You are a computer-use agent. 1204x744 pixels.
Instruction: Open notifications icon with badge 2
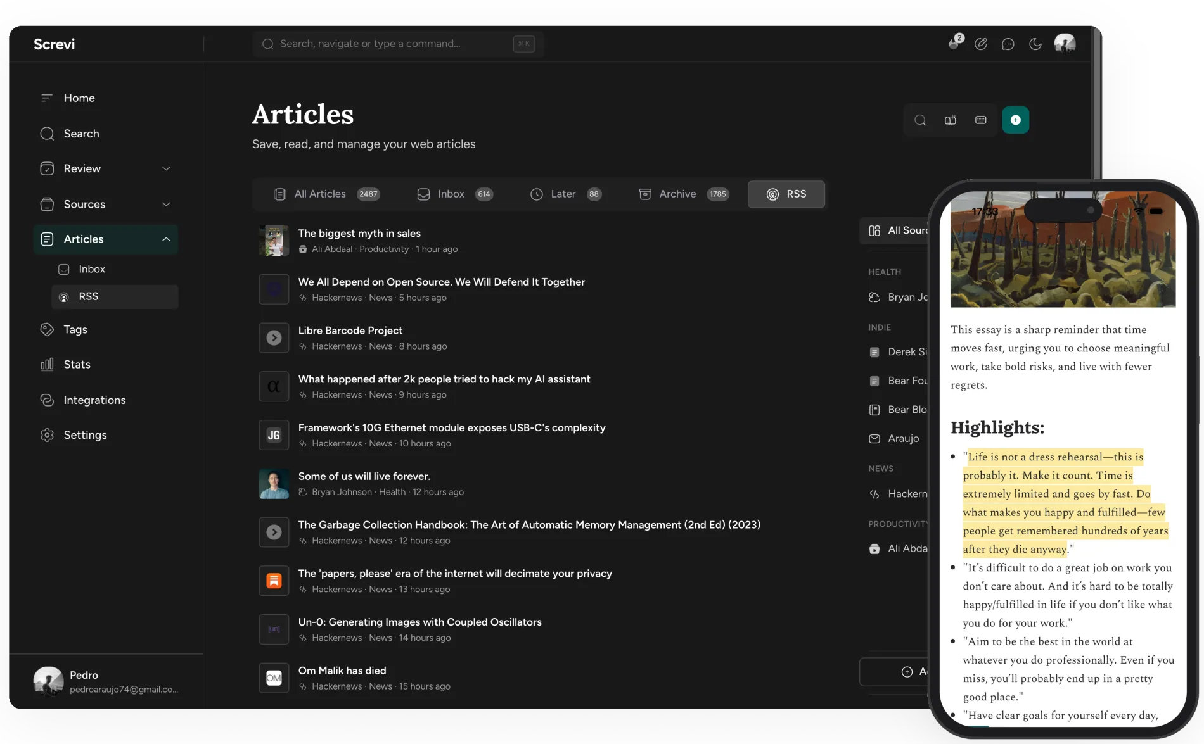955,43
